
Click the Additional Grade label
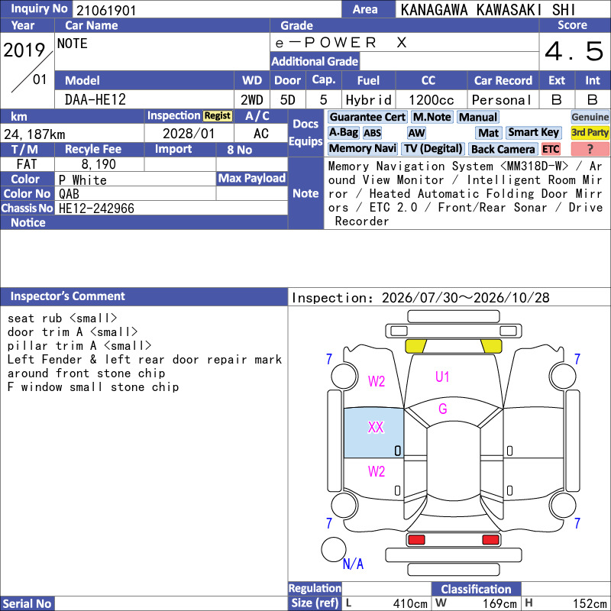(x=315, y=61)
